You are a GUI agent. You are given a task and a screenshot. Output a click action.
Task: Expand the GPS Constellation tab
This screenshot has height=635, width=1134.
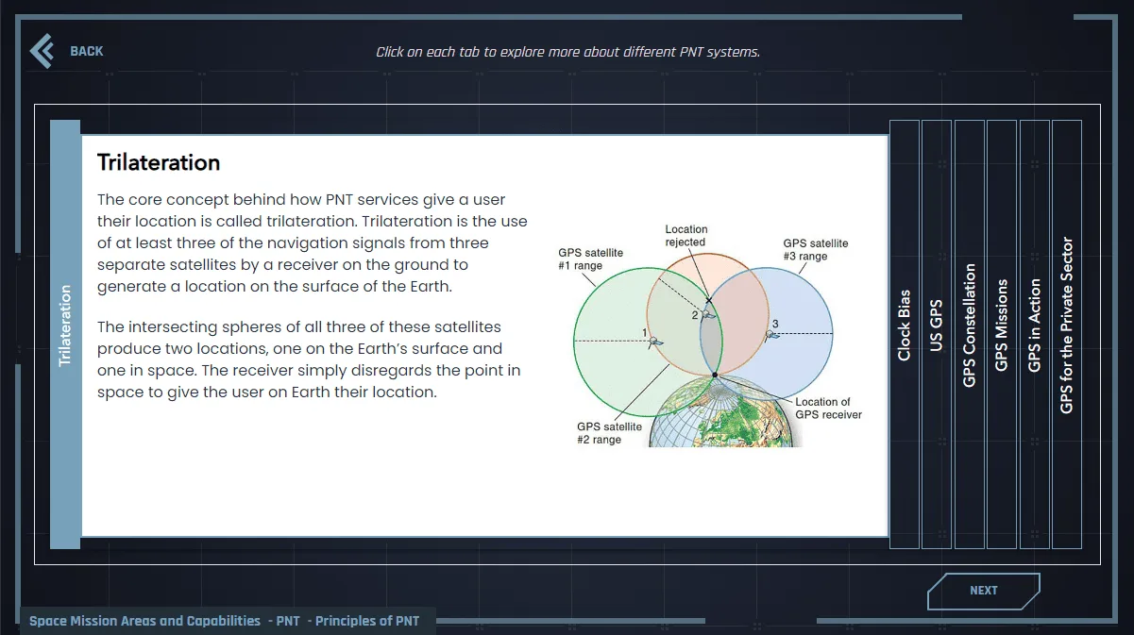click(x=970, y=333)
